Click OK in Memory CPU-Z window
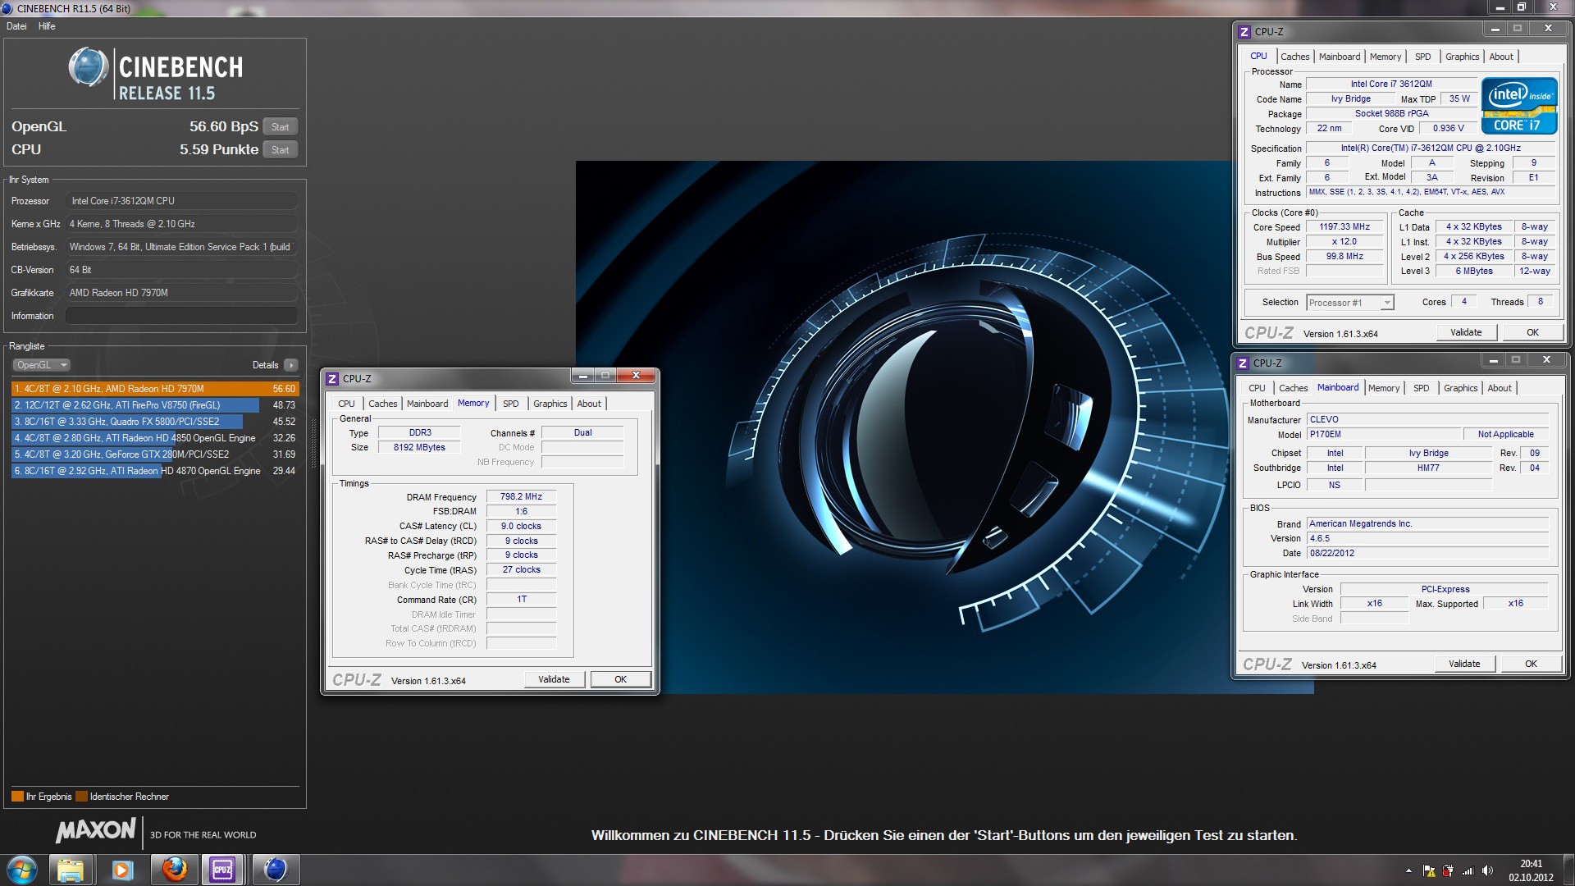The height and width of the screenshot is (886, 1575). click(x=620, y=679)
